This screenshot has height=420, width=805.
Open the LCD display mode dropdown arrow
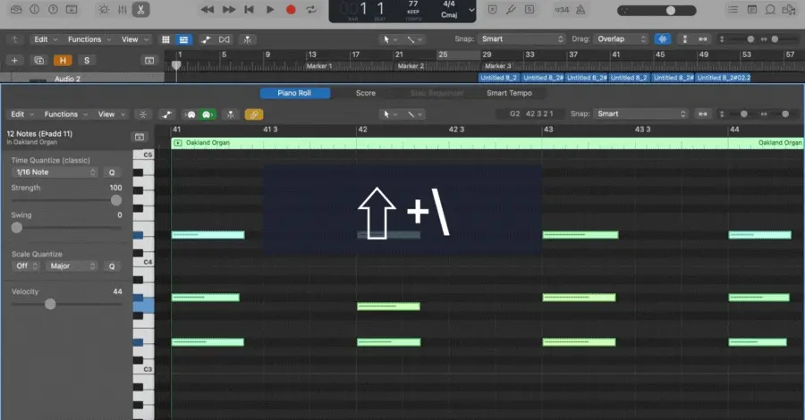pos(471,10)
